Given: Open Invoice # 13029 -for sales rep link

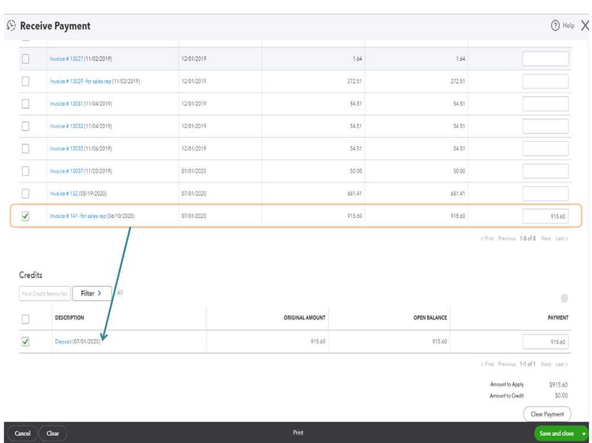Looking at the screenshot, I should pyautogui.click(x=81, y=81).
